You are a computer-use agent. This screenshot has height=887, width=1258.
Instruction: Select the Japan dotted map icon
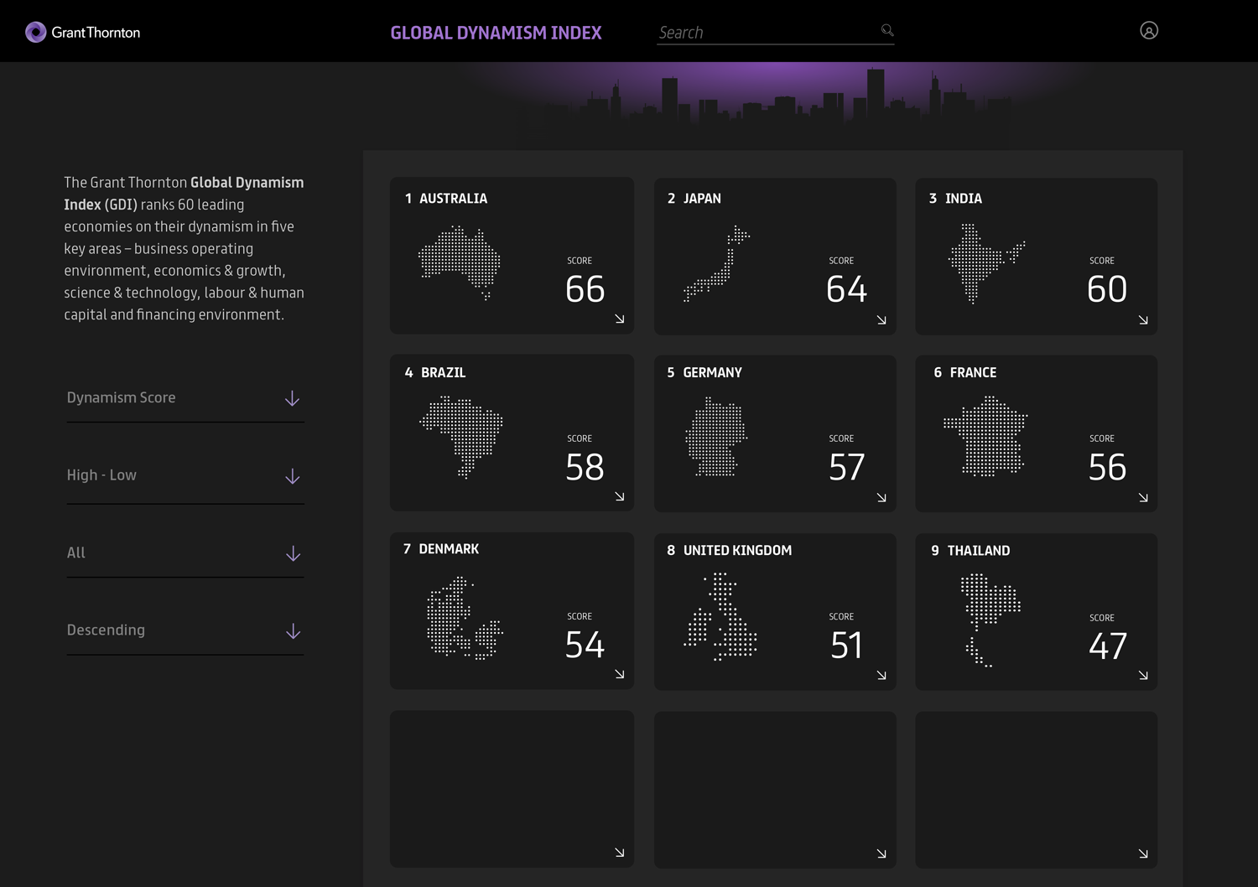pos(717,264)
